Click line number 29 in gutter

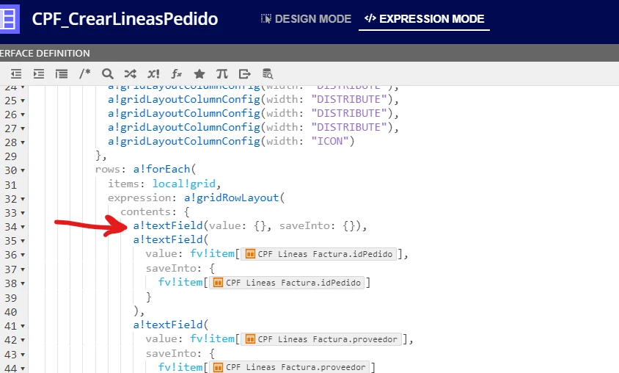tap(11, 156)
